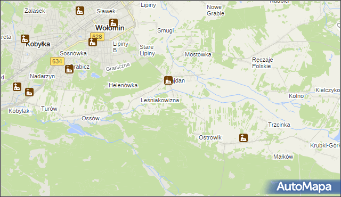The height and width of the screenshot is (197, 341).
Task: Click the road 628 shield marker
Action: pyautogui.click(x=97, y=37)
